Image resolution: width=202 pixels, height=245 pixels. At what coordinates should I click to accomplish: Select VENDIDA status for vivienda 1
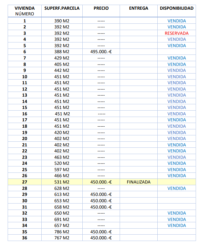(177, 21)
